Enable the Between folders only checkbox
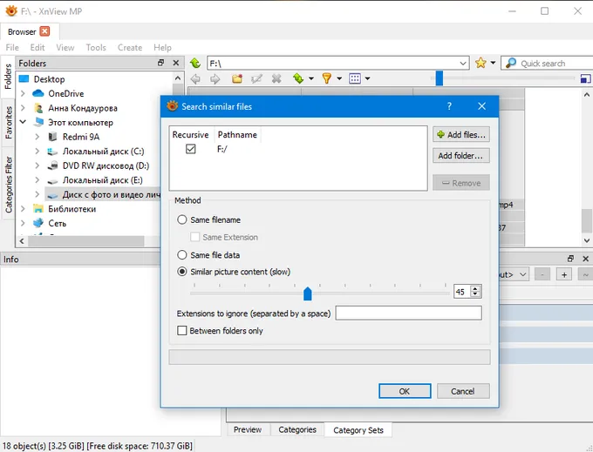The height and width of the screenshot is (452, 593). tap(182, 331)
